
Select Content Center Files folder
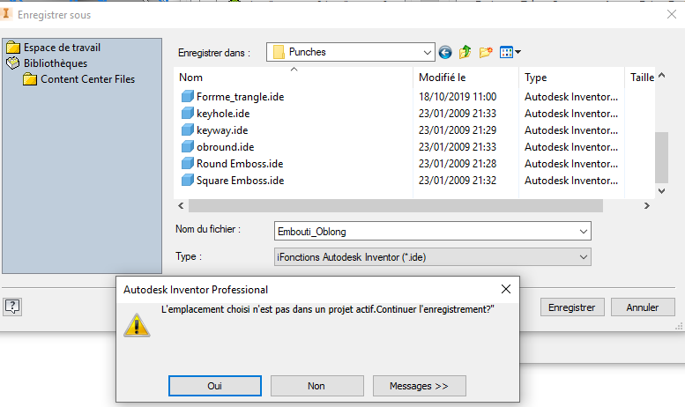coord(88,79)
